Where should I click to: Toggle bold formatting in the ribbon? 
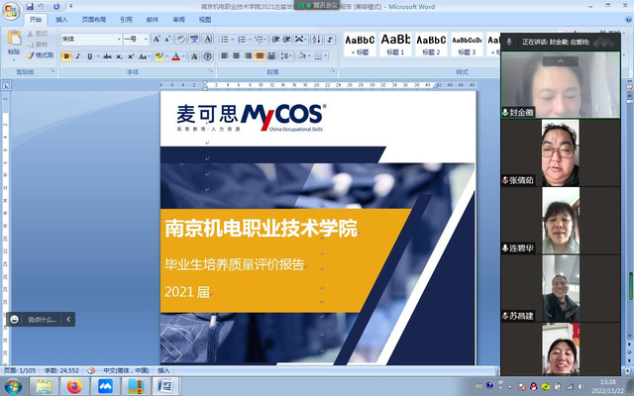66,56
